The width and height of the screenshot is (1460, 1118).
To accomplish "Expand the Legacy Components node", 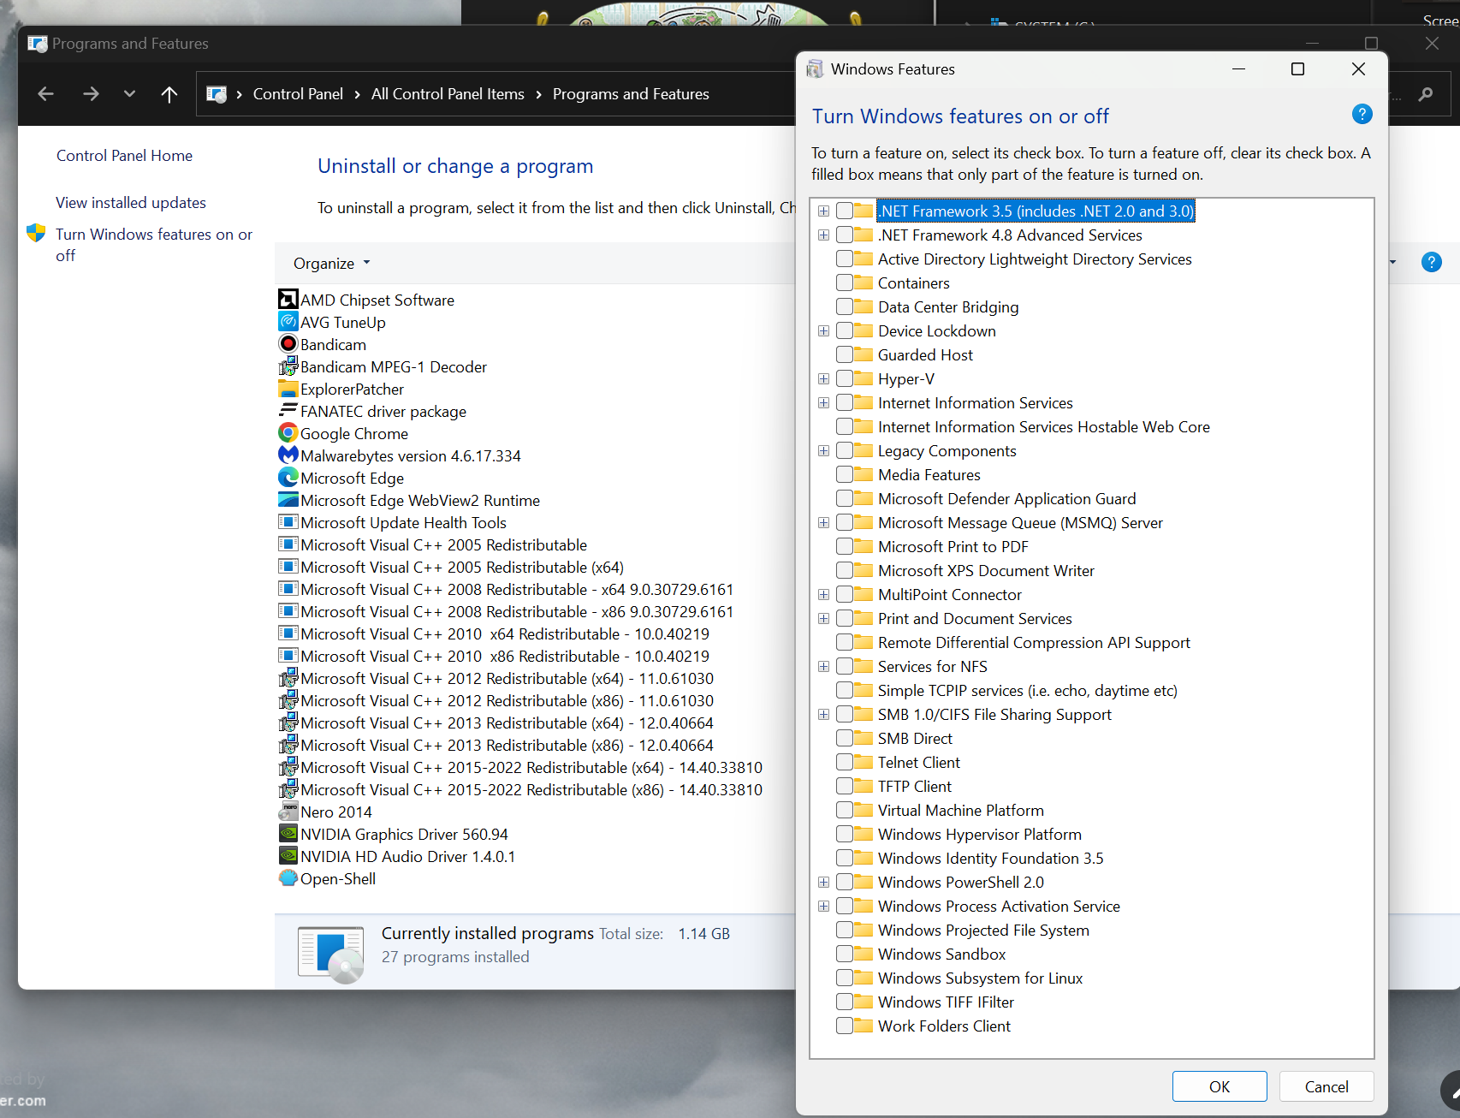I will pos(823,450).
